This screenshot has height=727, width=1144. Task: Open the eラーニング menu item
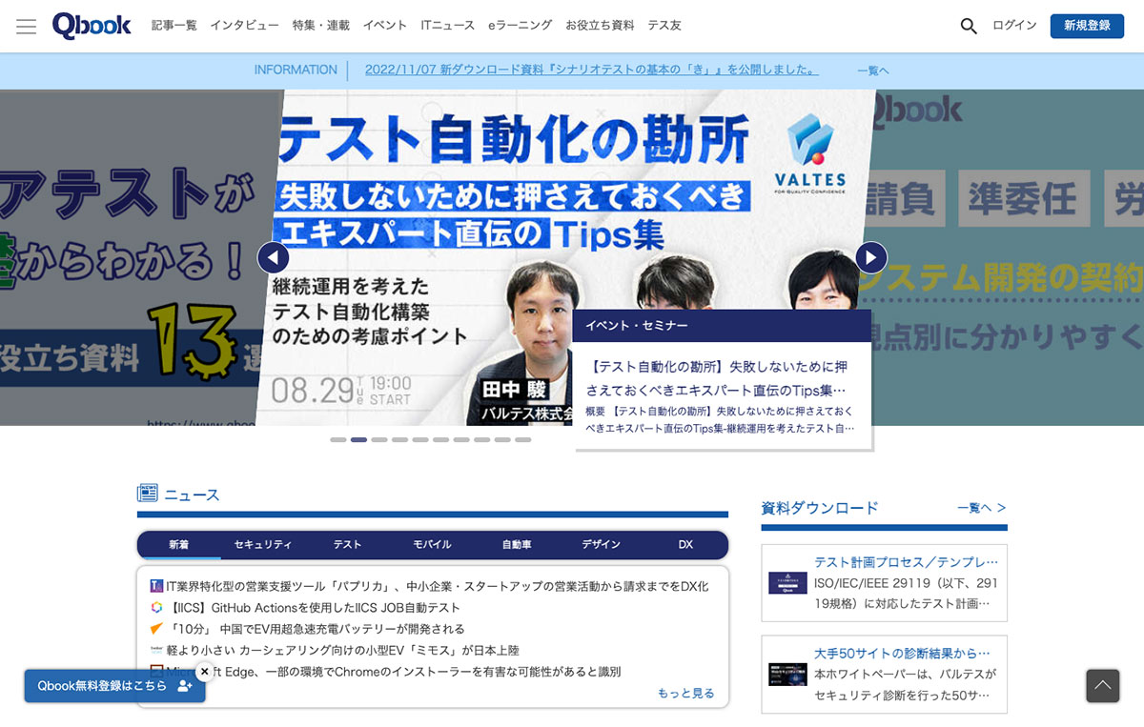[520, 26]
